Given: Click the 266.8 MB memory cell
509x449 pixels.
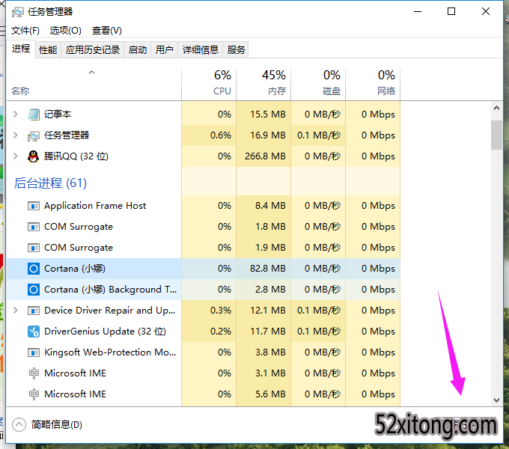Looking at the screenshot, I should [x=263, y=156].
